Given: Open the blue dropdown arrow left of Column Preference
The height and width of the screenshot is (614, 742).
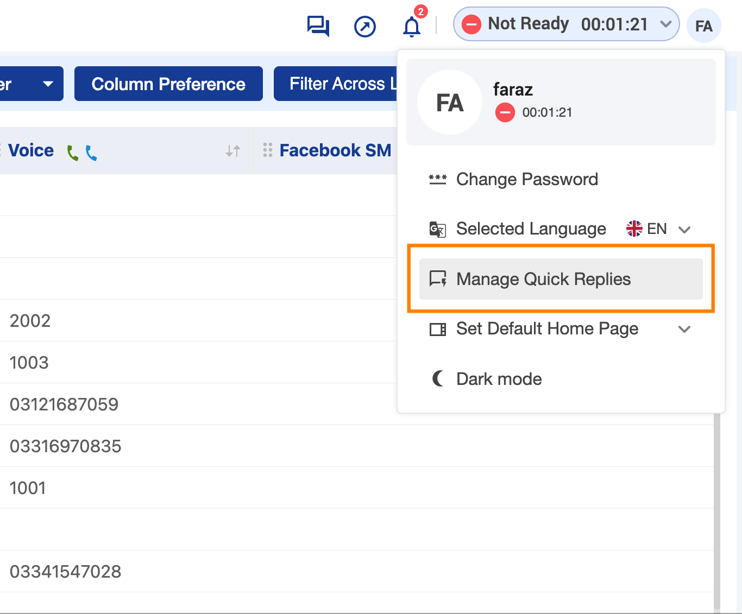Looking at the screenshot, I should 48,84.
